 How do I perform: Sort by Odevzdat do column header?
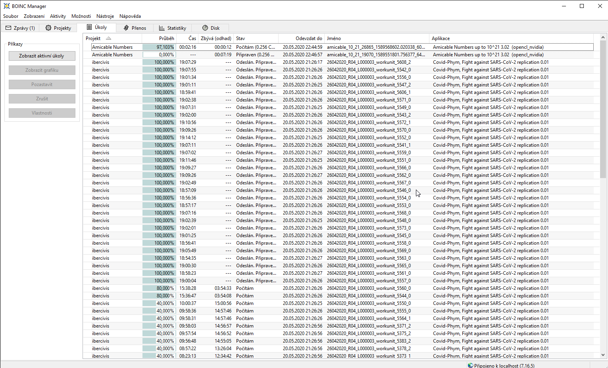coord(301,38)
